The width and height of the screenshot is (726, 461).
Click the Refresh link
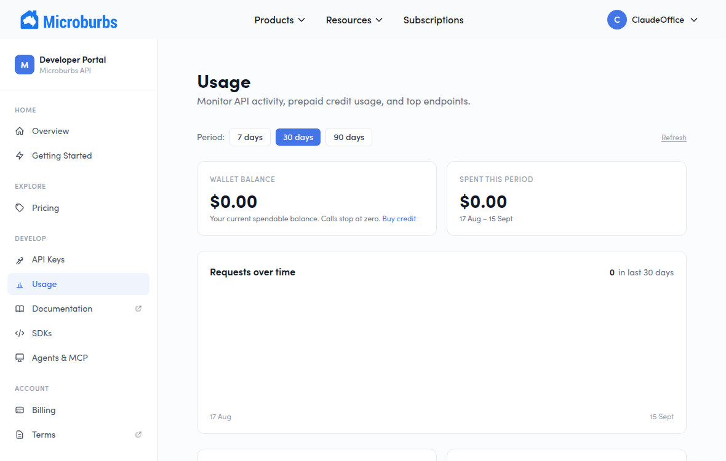[674, 138]
